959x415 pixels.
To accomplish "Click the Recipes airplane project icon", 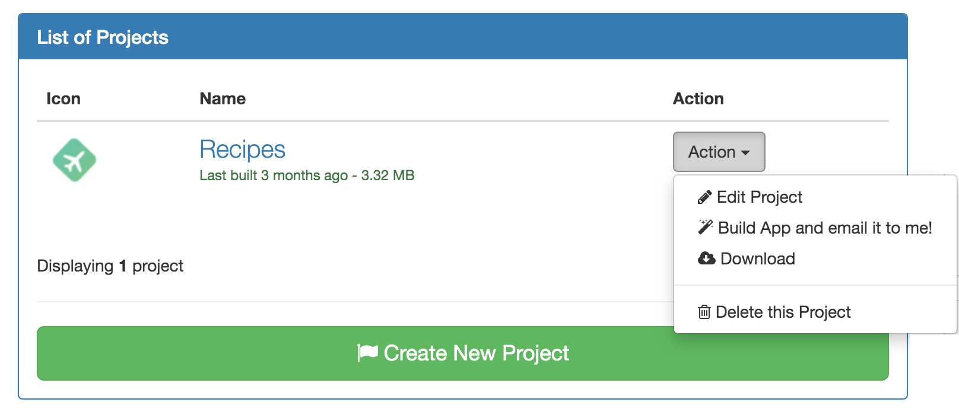I will (x=74, y=160).
